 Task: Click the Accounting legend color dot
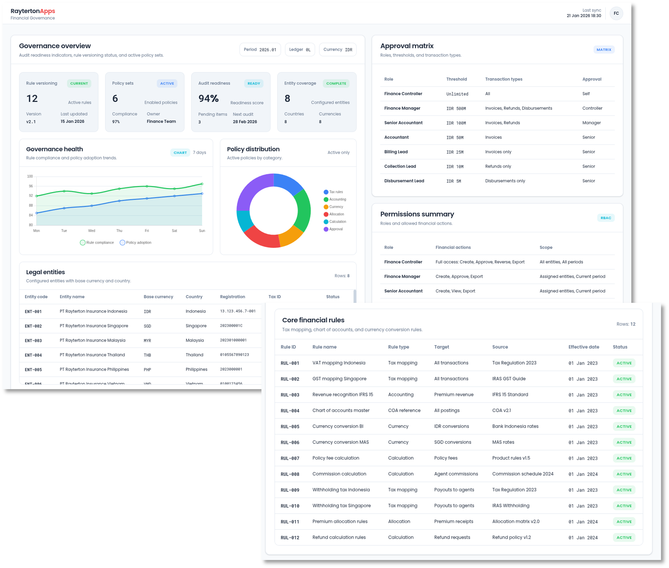(326, 199)
